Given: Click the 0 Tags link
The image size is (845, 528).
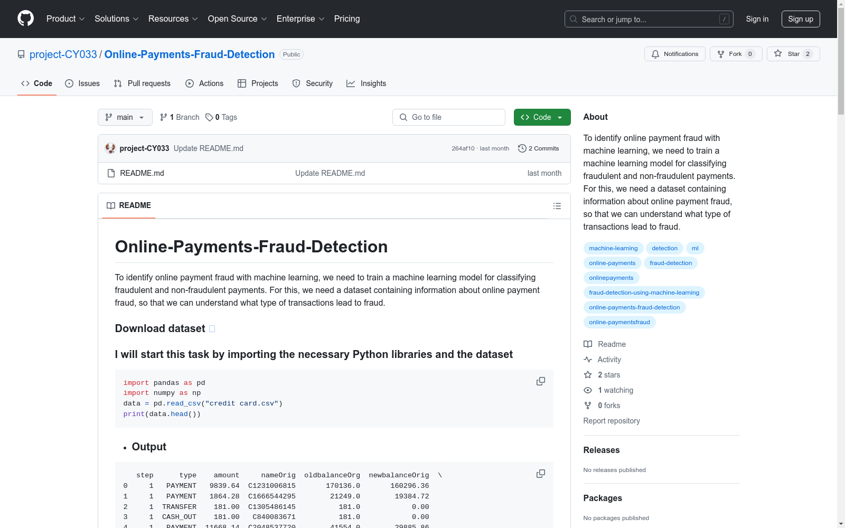Looking at the screenshot, I should pyautogui.click(x=221, y=117).
